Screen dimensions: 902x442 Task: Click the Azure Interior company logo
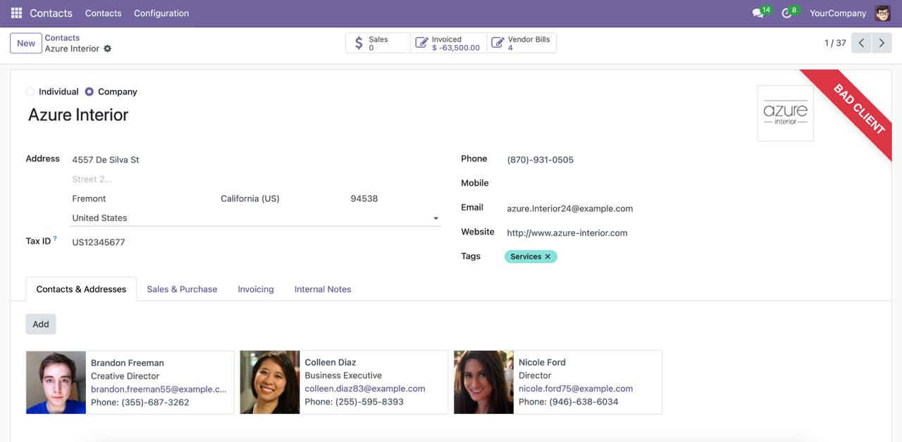tap(785, 113)
